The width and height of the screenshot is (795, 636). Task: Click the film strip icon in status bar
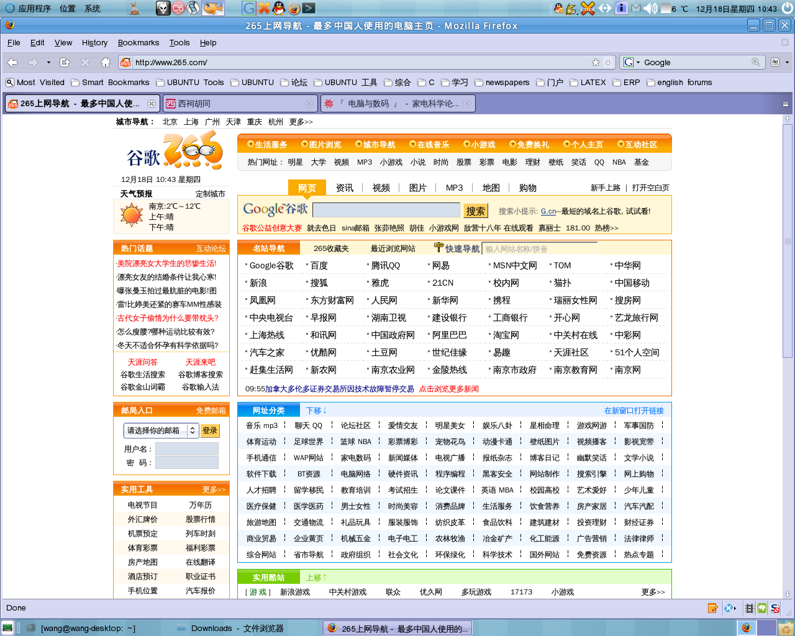pos(750,608)
